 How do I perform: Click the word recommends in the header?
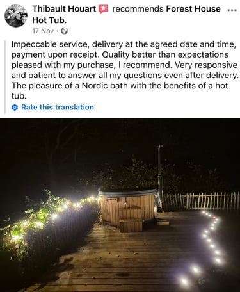coord(138,9)
